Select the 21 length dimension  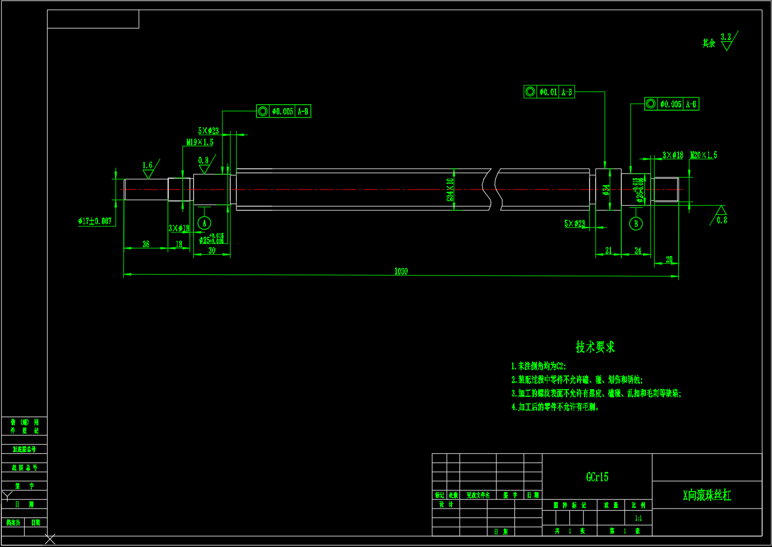click(x=609, y=251)
